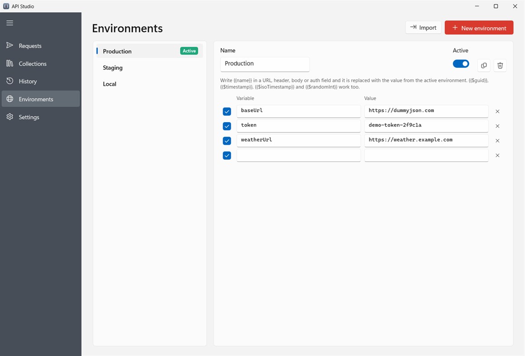Click the duplicate environment icon
Viewport: 525px width, 356px height.
pos(484,65)
